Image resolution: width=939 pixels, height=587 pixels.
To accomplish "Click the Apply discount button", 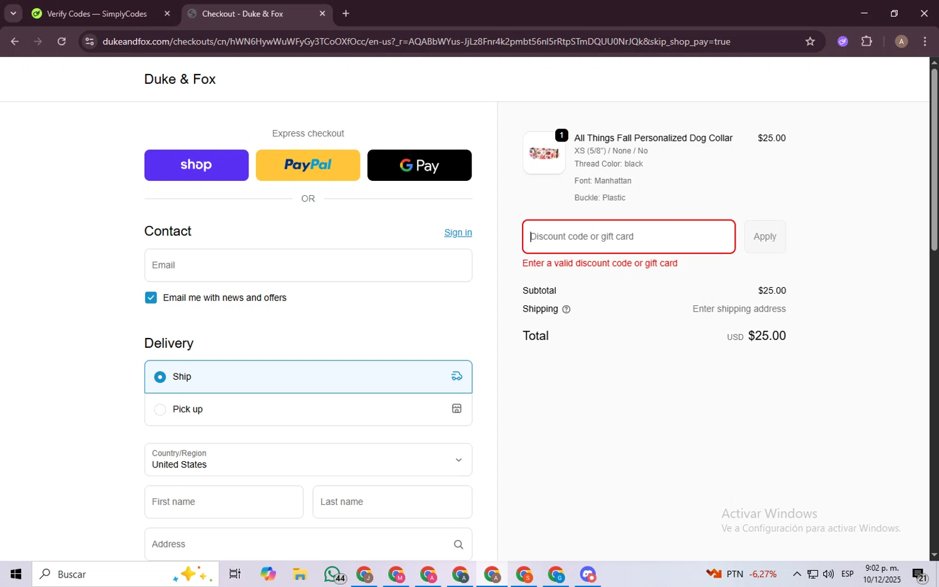I will (764, 237).
